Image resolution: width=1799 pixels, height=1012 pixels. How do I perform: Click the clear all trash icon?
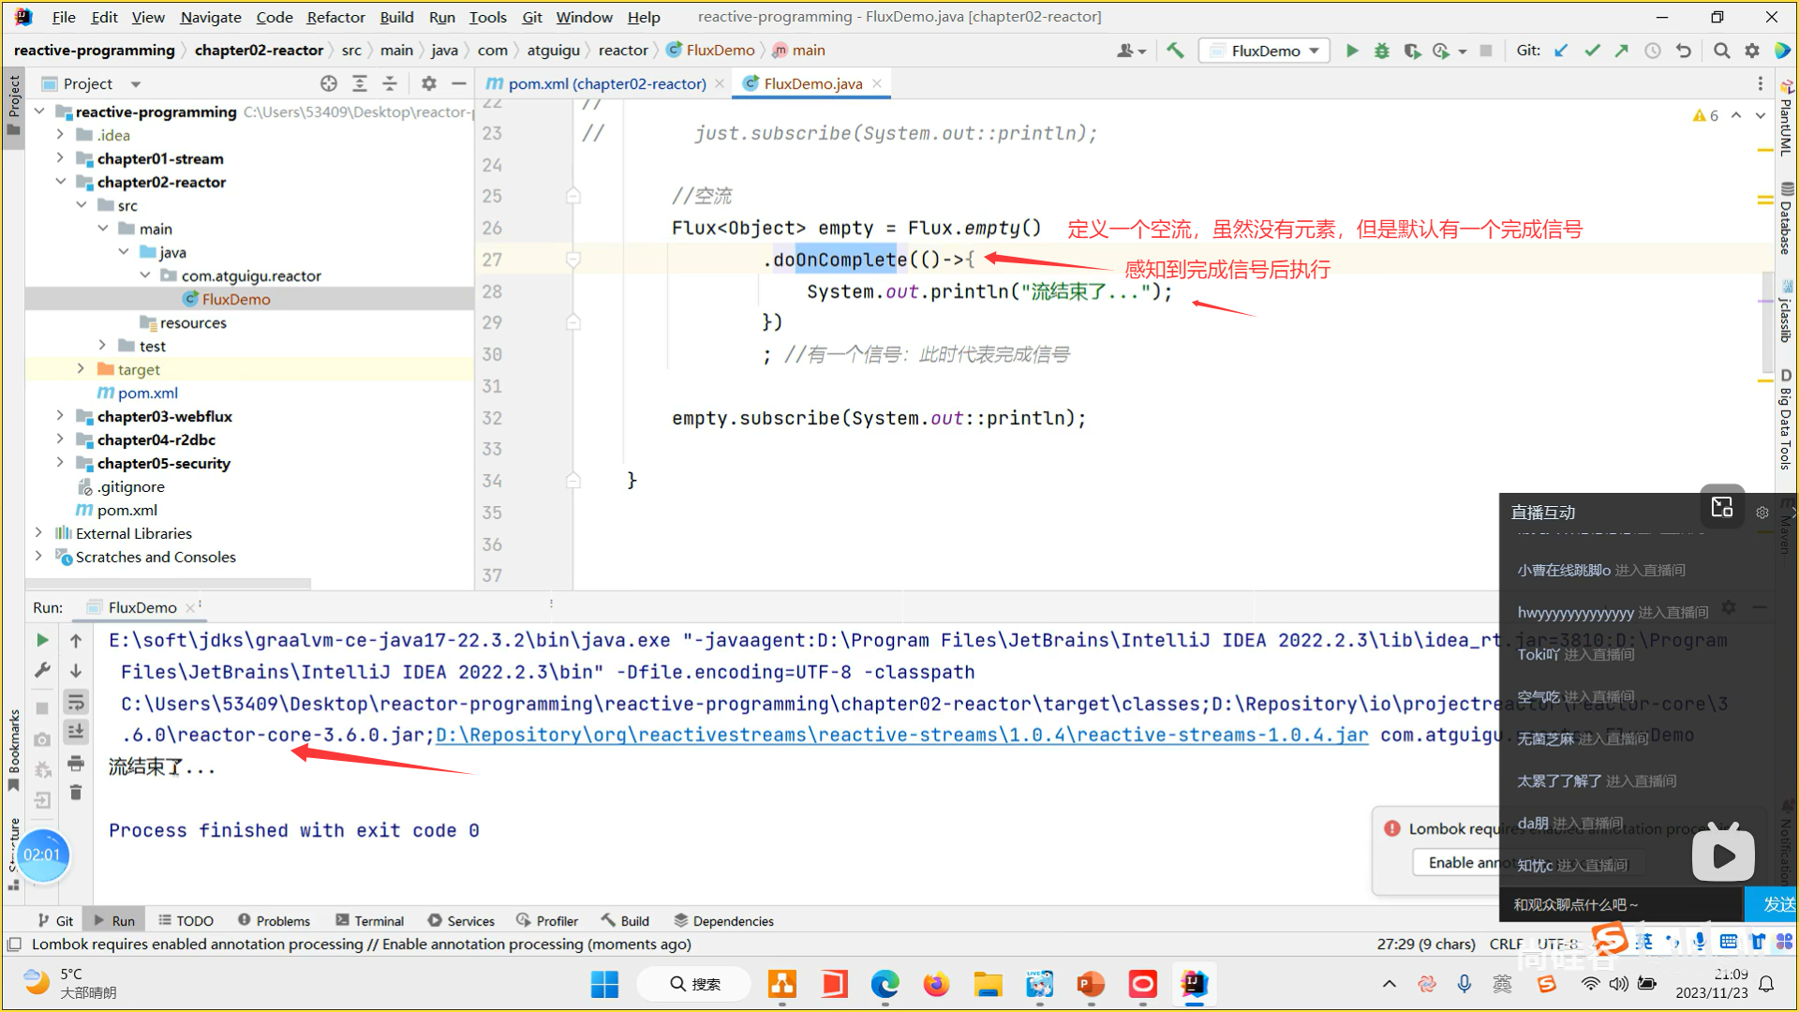click(x=76, y=793)
